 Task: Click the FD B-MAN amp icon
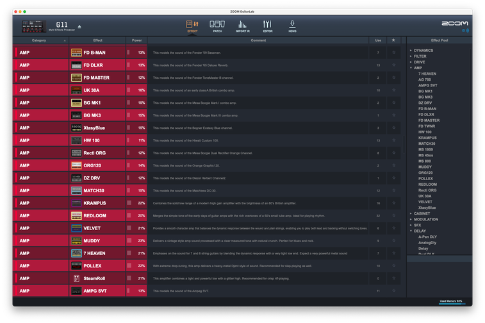click(76, 53)
